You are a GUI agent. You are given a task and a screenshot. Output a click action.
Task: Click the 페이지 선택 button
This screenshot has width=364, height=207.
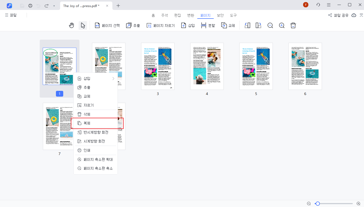click(x=107, y=25)
